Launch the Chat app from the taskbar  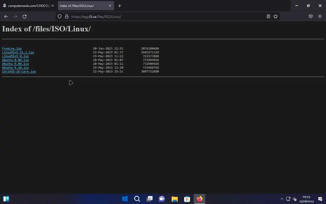click(x=162, y=199)
